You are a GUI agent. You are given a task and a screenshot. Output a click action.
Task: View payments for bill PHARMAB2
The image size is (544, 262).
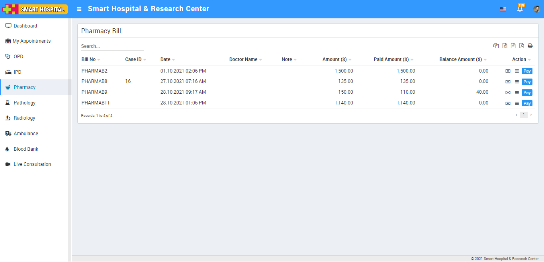point(508,71)
